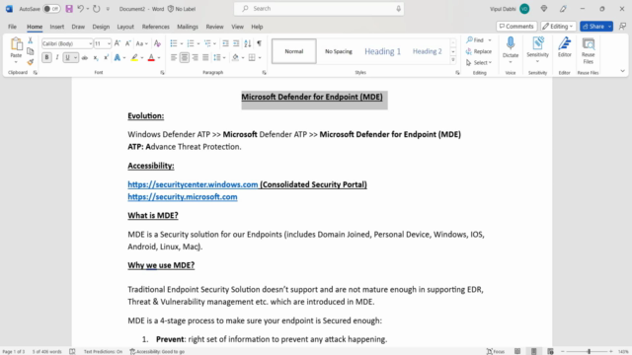Align text to the left
632x355 pixels.
[x=174, y=58]
